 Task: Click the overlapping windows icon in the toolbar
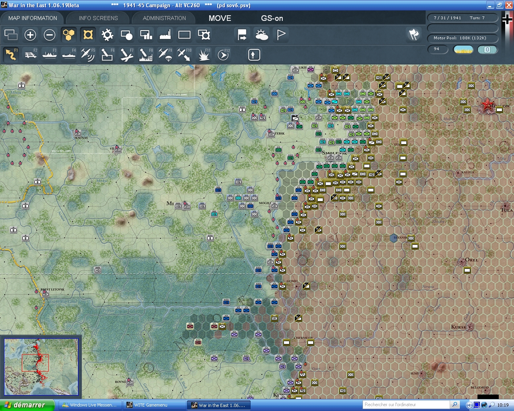point(11,35)
